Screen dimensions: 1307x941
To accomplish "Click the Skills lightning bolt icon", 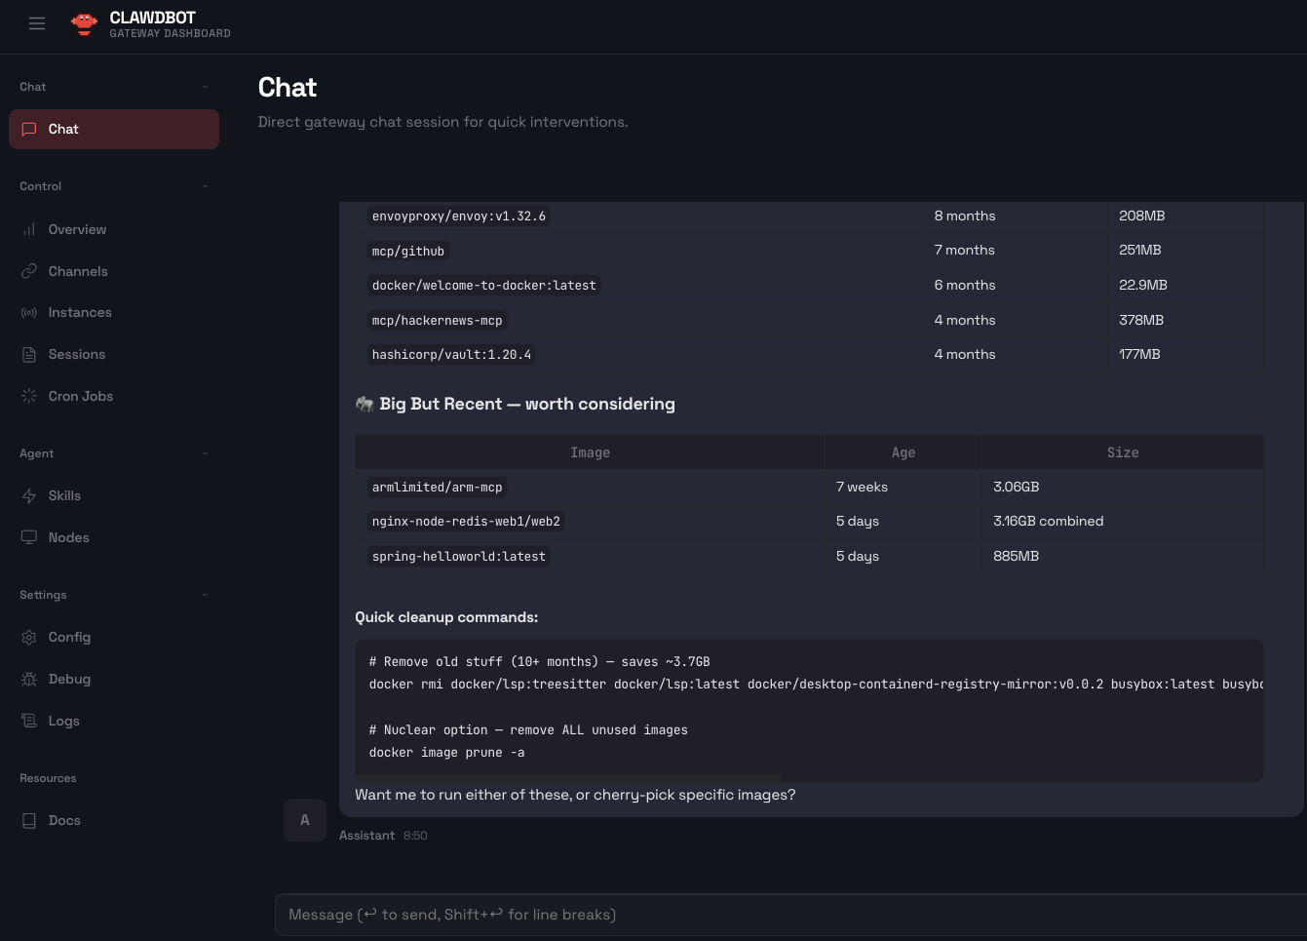I will click(x=29, y=496).
